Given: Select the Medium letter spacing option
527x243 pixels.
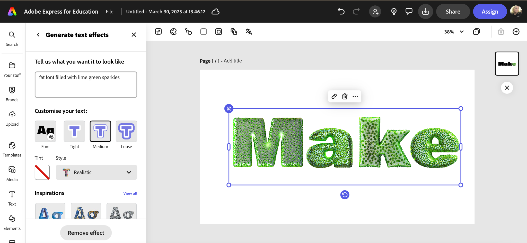Looking at the screenshot, I should pyautogui.click(x=100, y=132).
